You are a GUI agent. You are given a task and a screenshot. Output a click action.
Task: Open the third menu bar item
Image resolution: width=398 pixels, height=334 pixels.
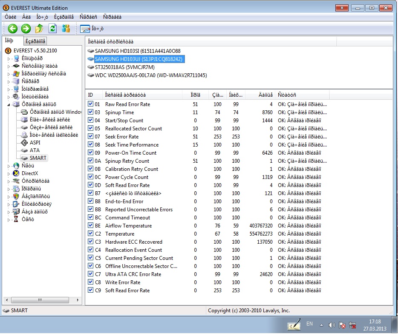pyautogui.click(x=42, y=17)
